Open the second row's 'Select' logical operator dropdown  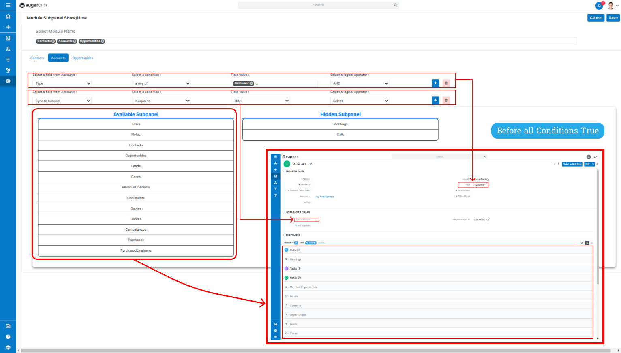tap(360, 101)
